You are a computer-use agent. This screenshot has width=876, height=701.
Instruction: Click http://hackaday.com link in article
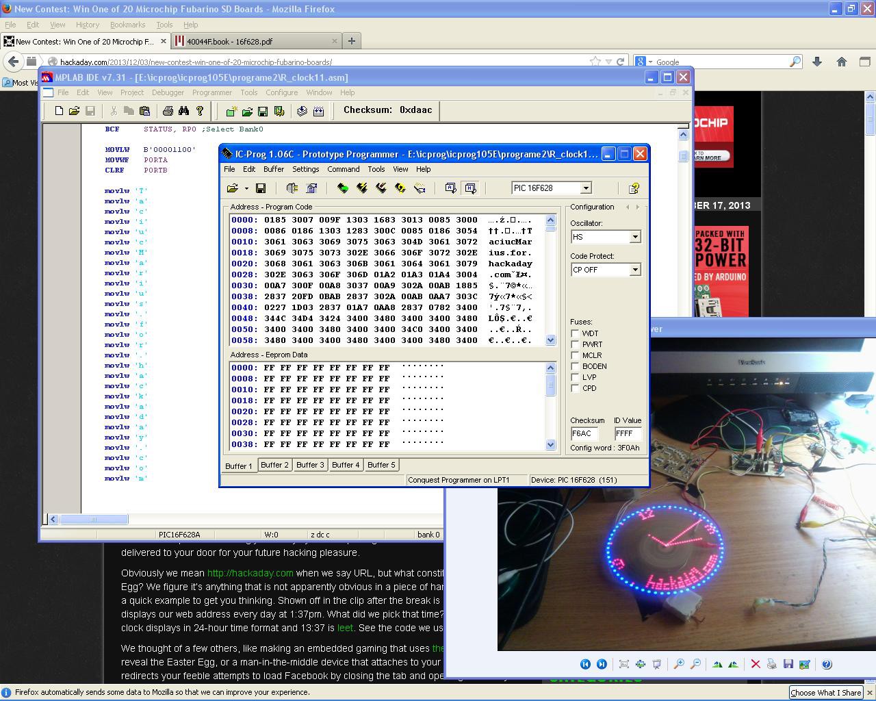tap(250, 573)
